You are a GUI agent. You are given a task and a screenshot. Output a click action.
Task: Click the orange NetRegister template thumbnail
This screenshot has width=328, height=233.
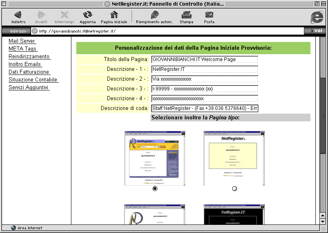click(155, 158)
